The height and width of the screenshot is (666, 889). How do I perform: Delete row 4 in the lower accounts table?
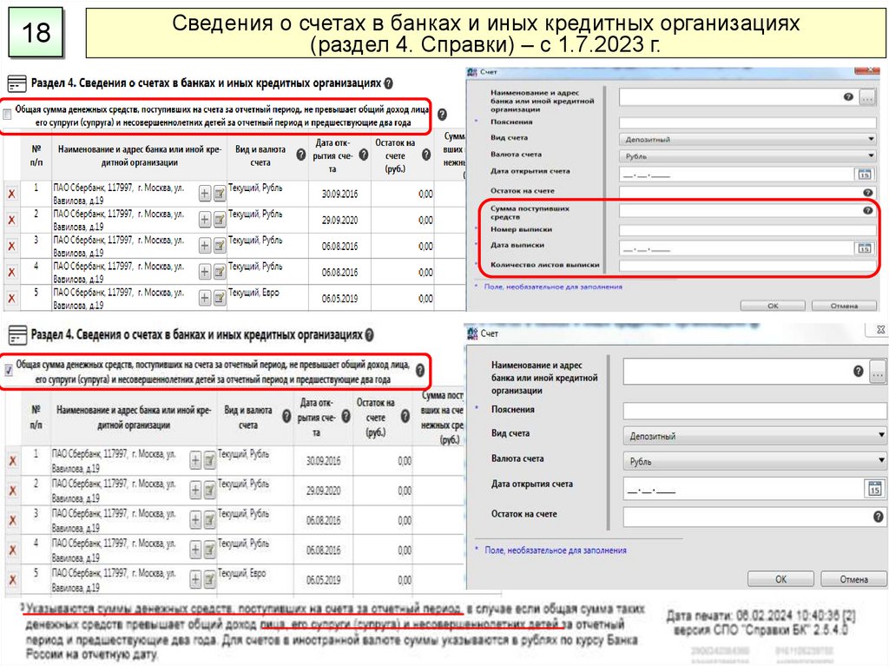(12, 551)
